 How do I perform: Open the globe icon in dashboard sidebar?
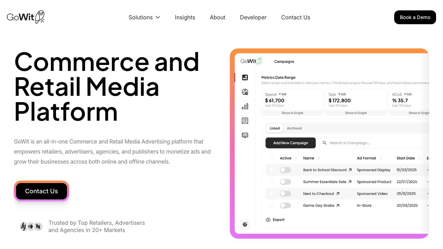(x=245, y=92)
